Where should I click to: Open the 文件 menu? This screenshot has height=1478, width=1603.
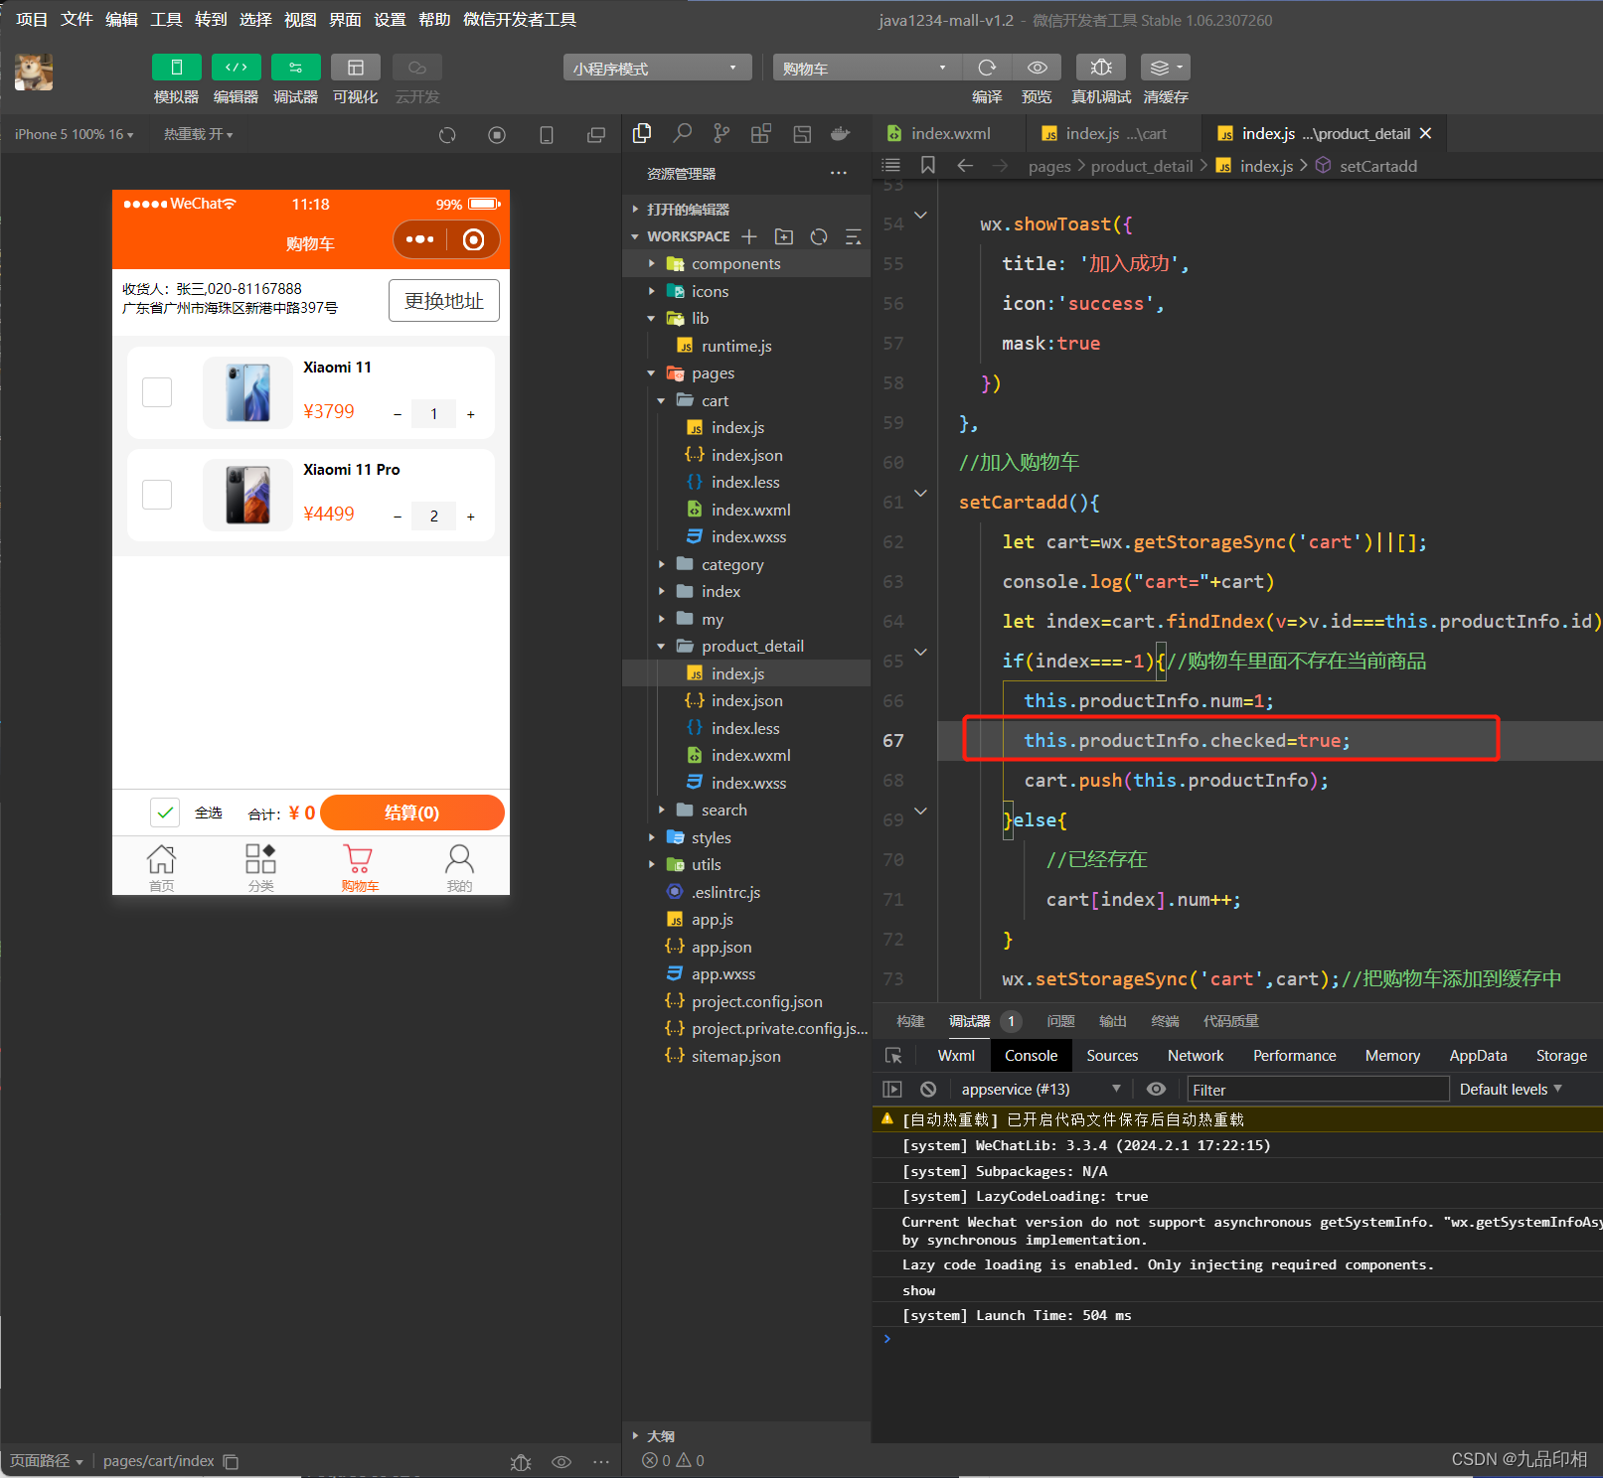pos(77,20)
